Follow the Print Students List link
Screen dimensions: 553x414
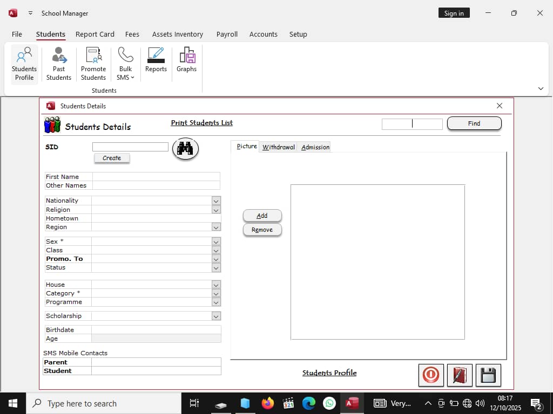(x=201, y=123)
